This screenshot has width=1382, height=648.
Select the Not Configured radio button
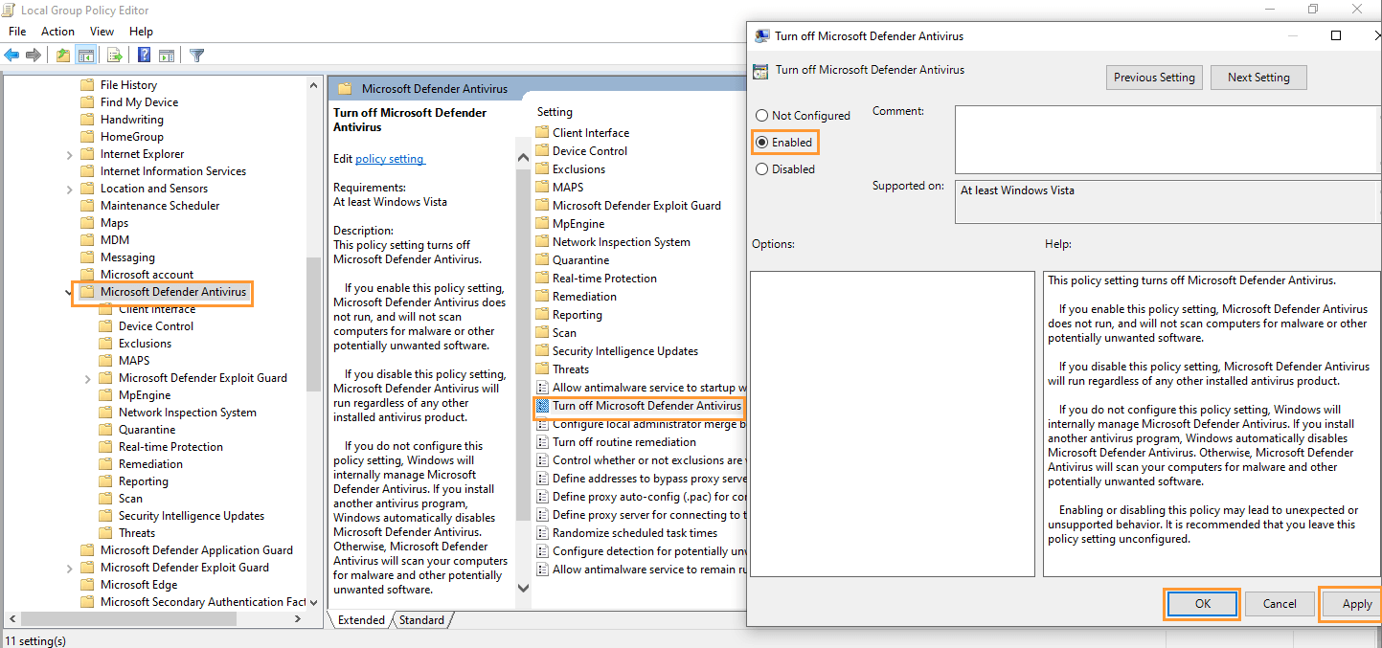pos(762,116)
